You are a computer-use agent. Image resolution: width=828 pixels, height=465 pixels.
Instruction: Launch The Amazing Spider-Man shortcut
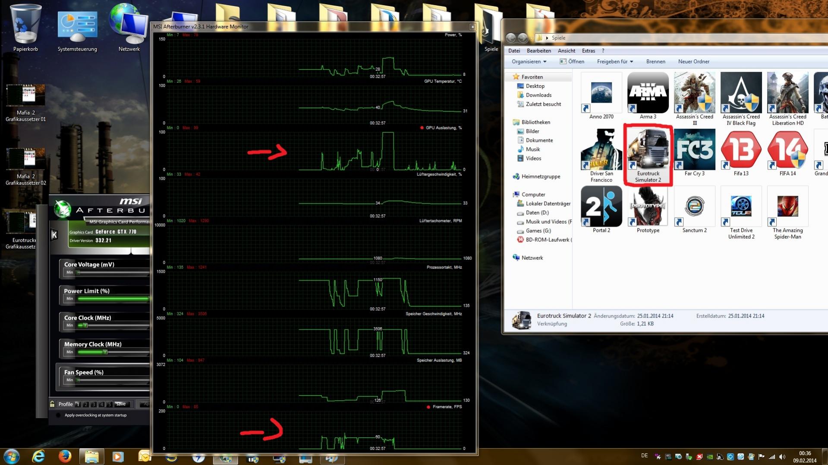(787, 213)
